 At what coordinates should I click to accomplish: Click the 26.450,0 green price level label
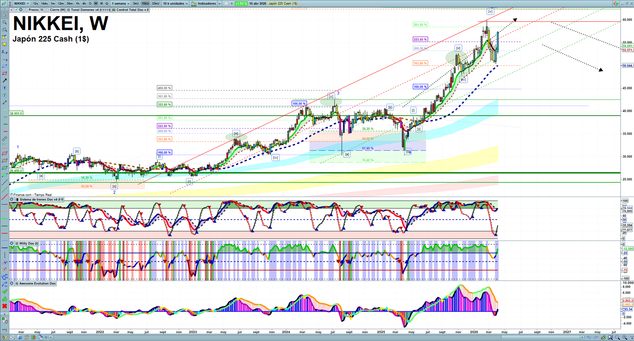(x=16, y=170)
